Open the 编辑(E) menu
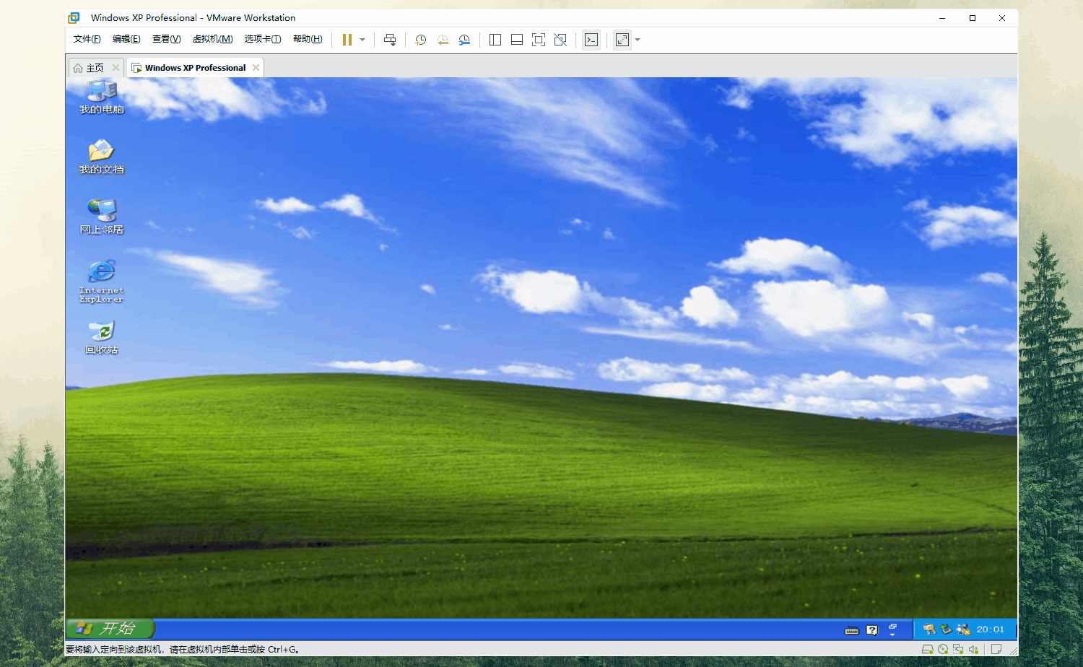Viewport: 1083px width, 667px height. (126, 39)
